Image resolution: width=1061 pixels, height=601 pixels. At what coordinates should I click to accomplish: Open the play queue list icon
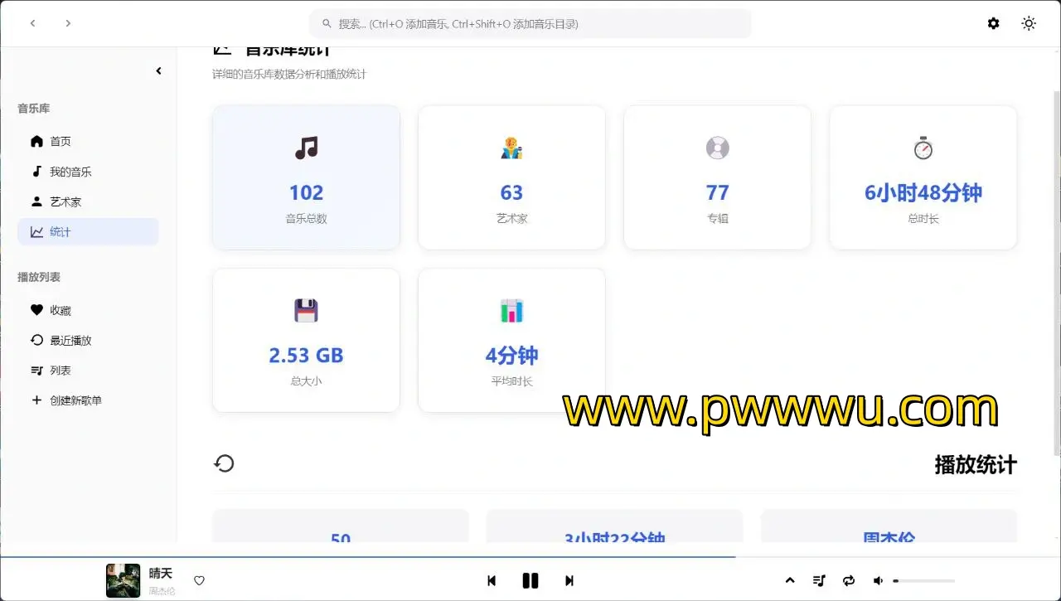click(x=819, y=581)
